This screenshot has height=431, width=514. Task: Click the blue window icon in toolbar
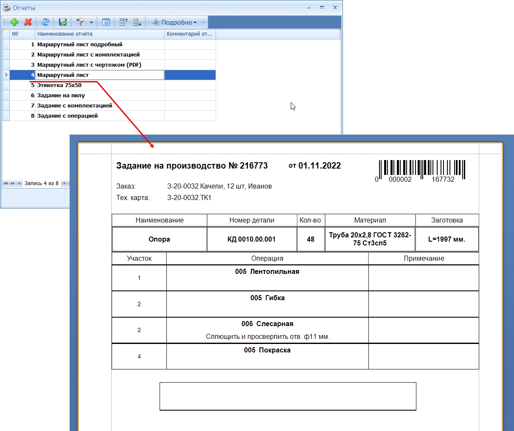pos(106,22)
